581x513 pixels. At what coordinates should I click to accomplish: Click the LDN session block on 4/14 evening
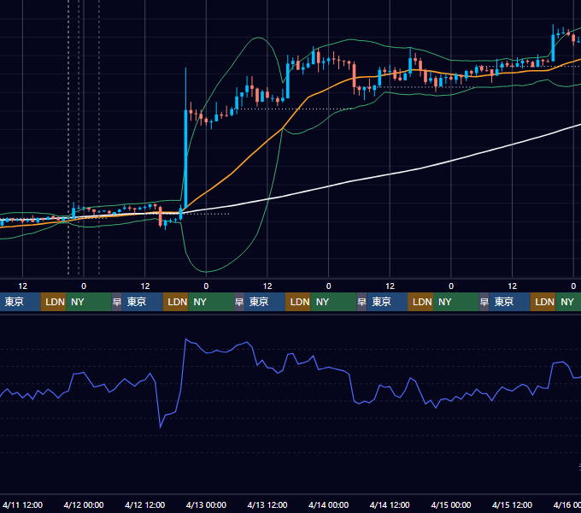[420, 302]
